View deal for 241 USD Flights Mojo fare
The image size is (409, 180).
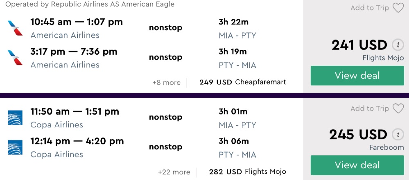(x=357, y=76)
